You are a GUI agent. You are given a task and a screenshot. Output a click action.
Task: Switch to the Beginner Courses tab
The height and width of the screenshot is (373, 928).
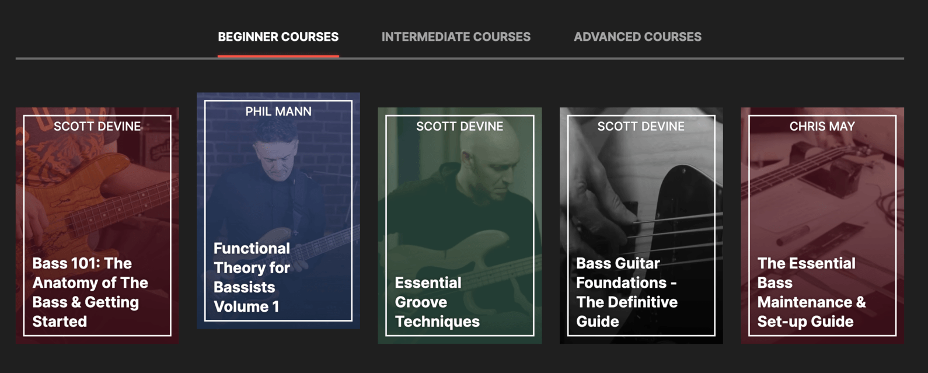278,37
